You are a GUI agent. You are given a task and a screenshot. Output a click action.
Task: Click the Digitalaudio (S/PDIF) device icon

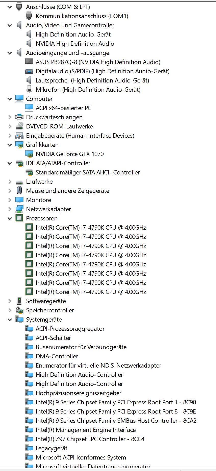tap(29, 71)
